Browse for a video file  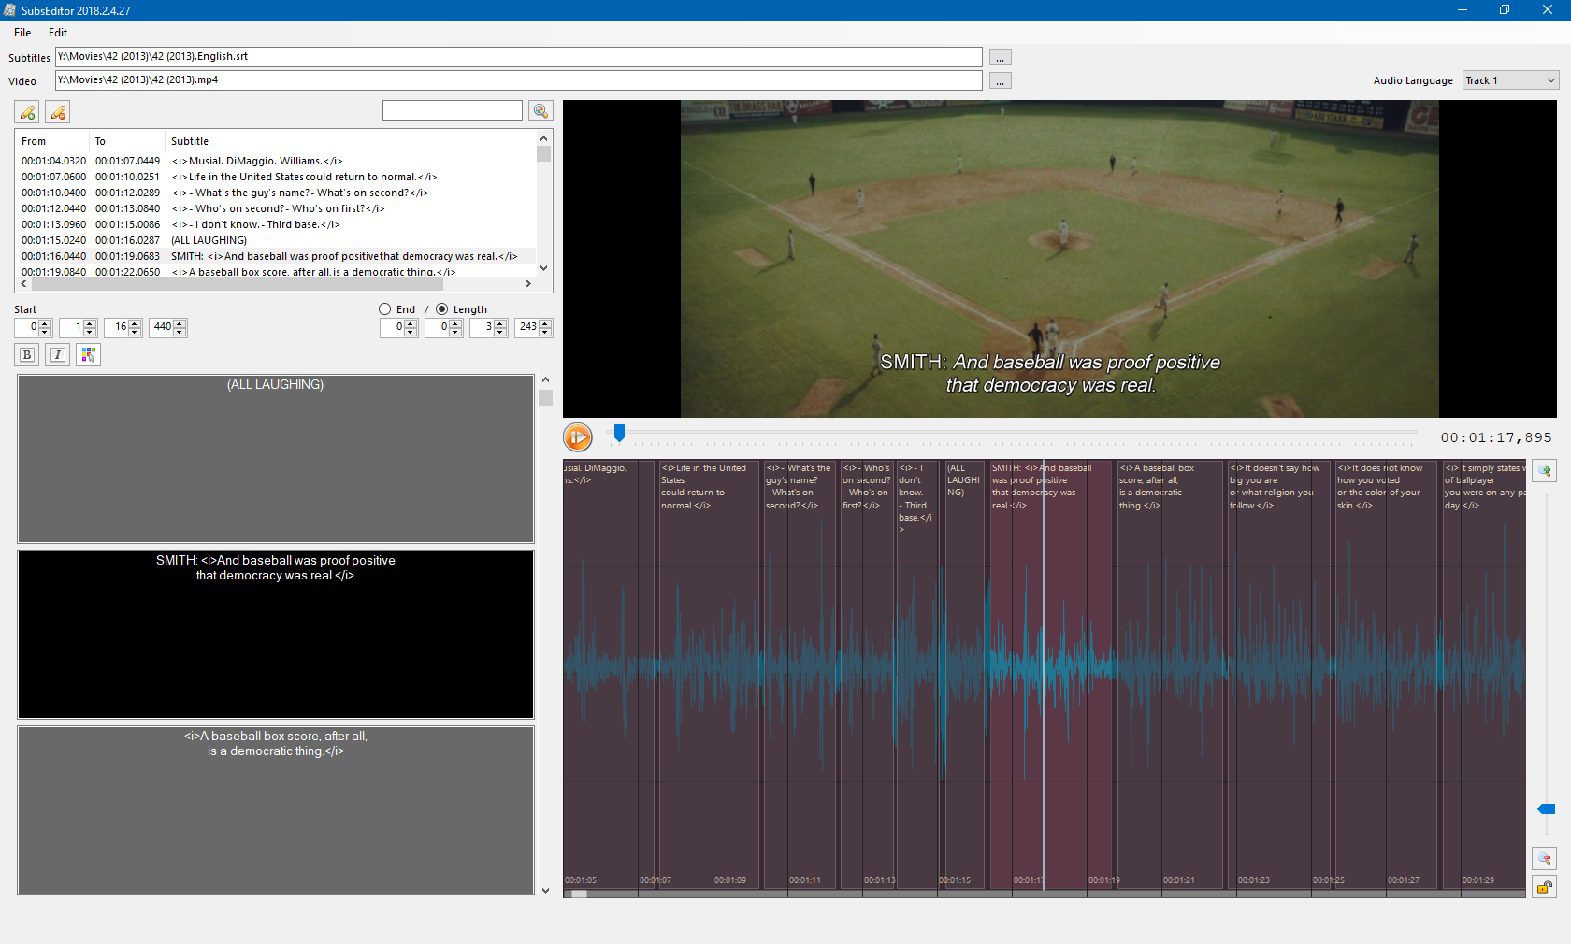pos(1000,80)
